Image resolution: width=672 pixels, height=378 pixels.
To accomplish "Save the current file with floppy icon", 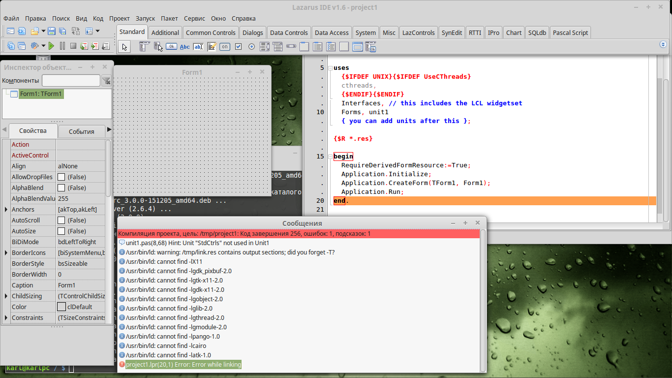I will (52, 31).
